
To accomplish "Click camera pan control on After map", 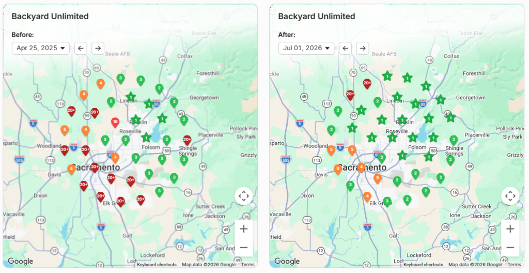I will [x=510, y=196].
